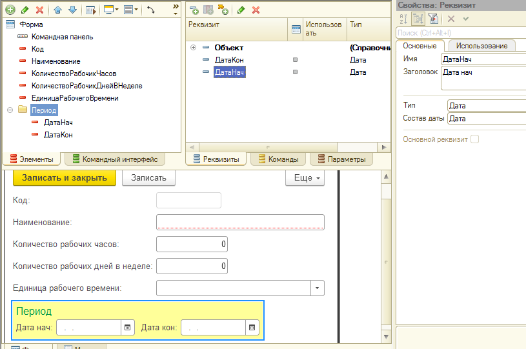The height and width of the screenshot is (349, 526).
Task: Switch to the Командный интерфейс tab
Action: [x=115, y=159]
